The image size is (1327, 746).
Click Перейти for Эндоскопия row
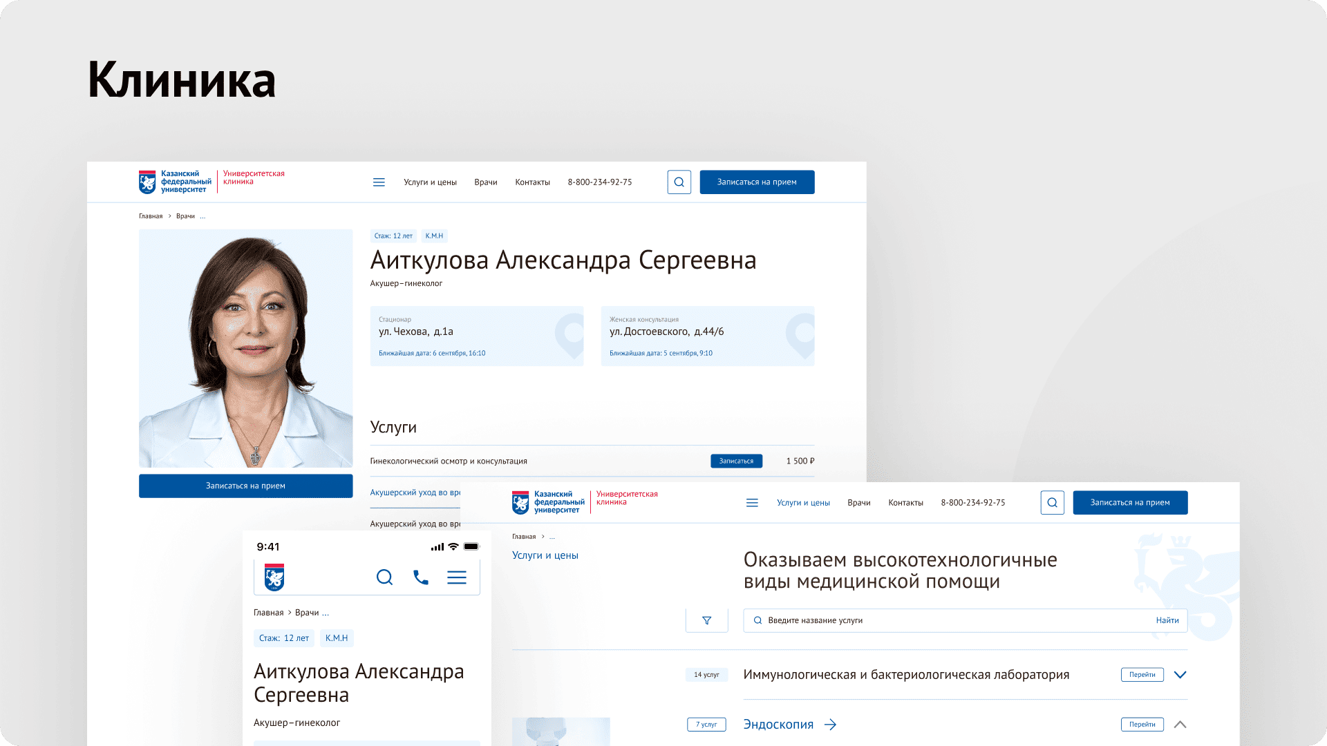click(x=1142, y=725)
